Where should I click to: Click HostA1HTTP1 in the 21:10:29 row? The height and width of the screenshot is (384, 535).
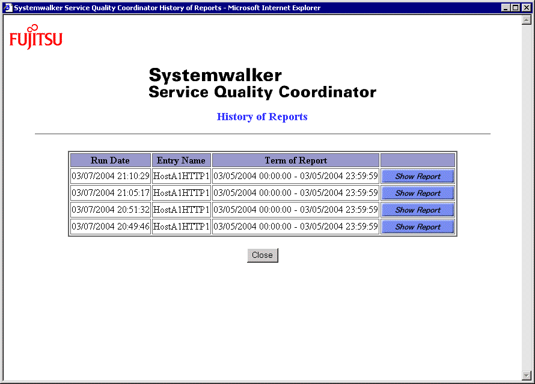(181, 176)
